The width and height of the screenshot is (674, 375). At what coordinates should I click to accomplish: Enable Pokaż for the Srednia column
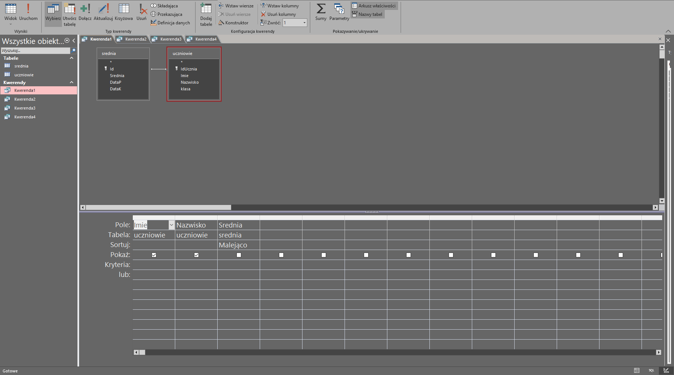tap(239, 255)
